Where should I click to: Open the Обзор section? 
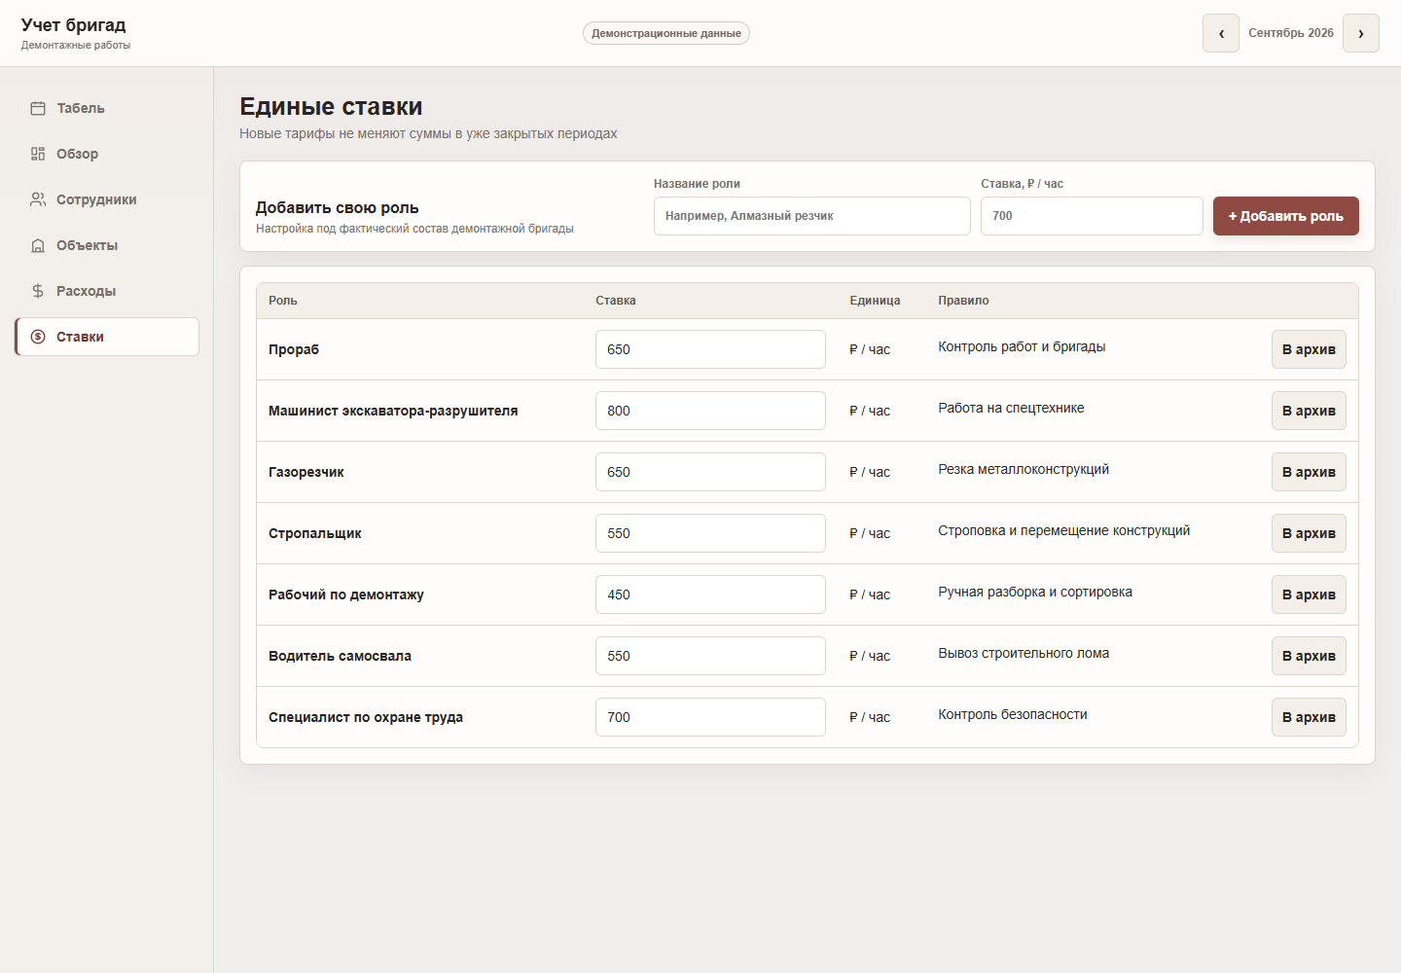tap(107, 154)
